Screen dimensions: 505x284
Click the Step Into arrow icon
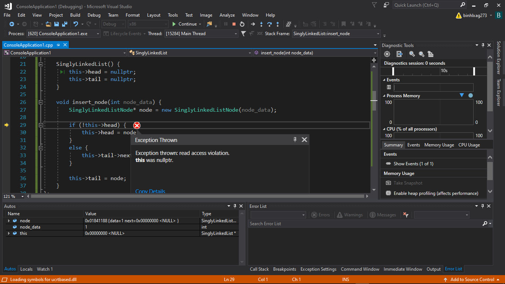(x=261, y=24)
